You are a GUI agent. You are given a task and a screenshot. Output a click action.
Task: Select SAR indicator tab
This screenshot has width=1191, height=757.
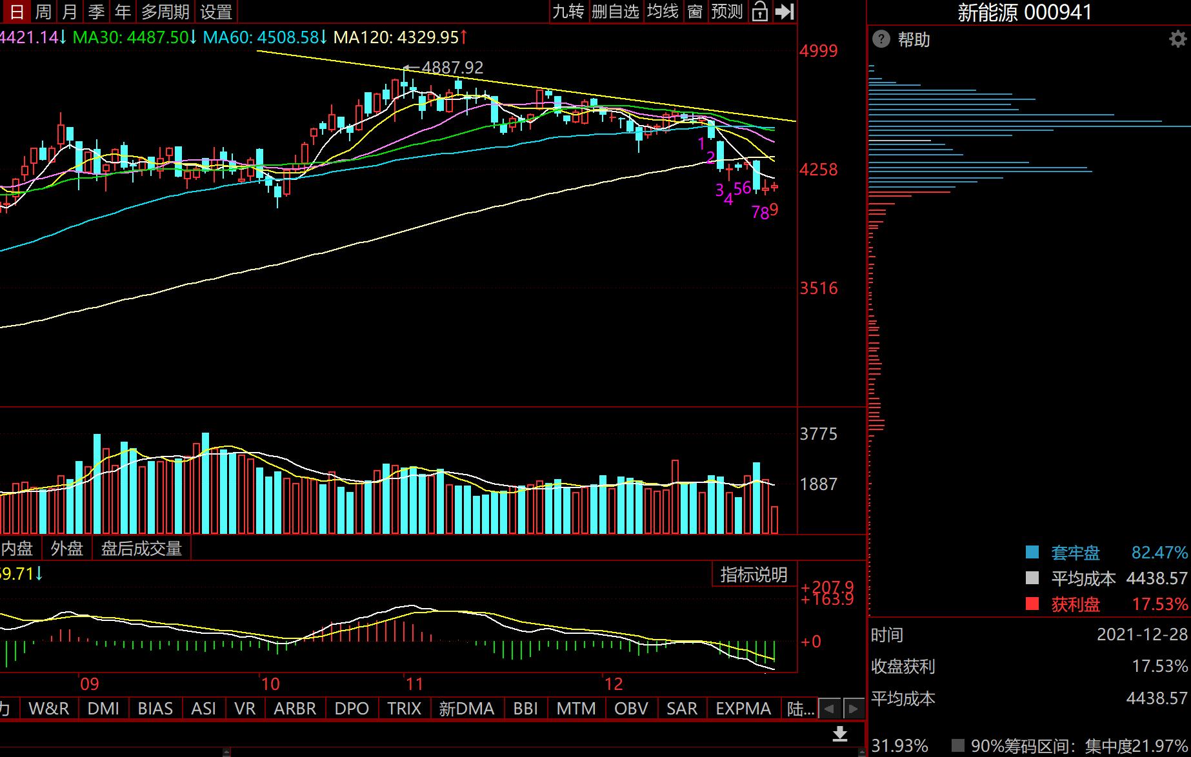coord(682,708)
